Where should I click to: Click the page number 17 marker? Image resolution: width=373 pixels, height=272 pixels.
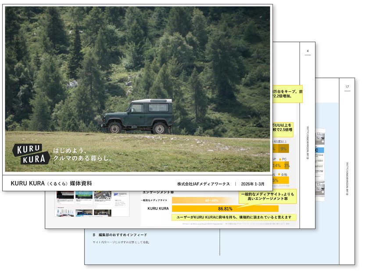tap(347, 87)
